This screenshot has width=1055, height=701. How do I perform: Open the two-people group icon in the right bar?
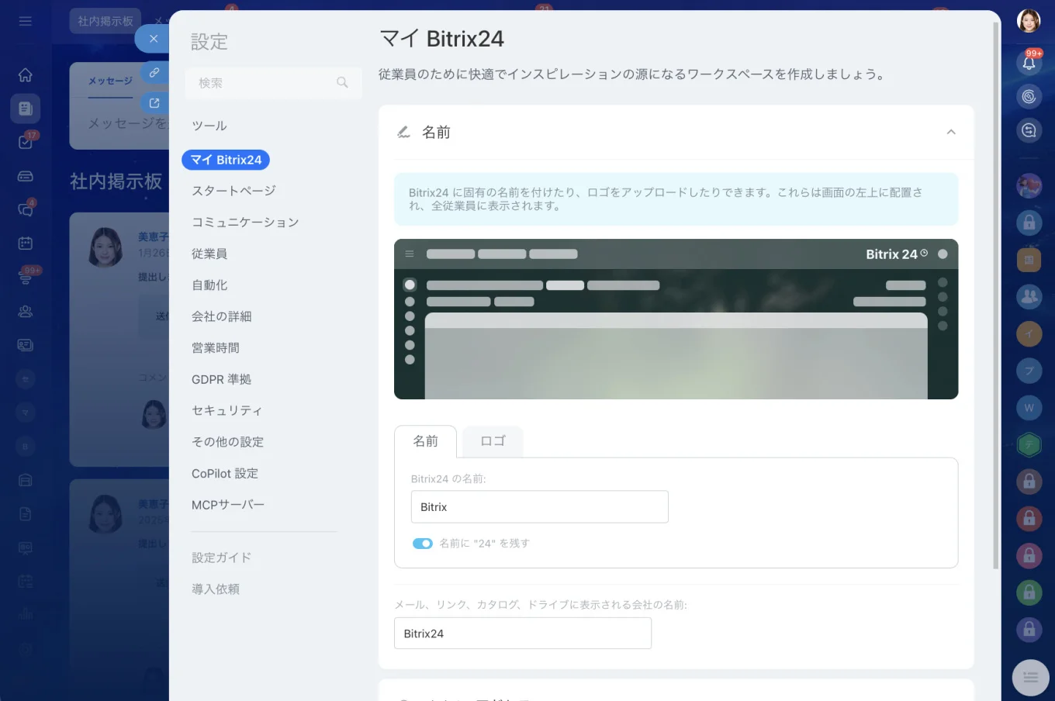(1029, 296)
